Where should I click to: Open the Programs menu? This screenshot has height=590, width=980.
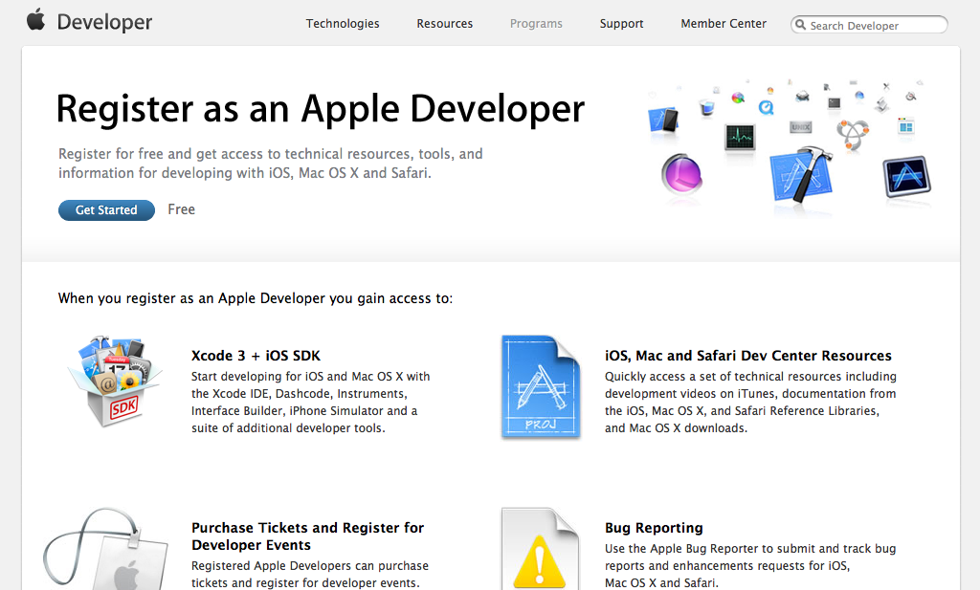536,24
